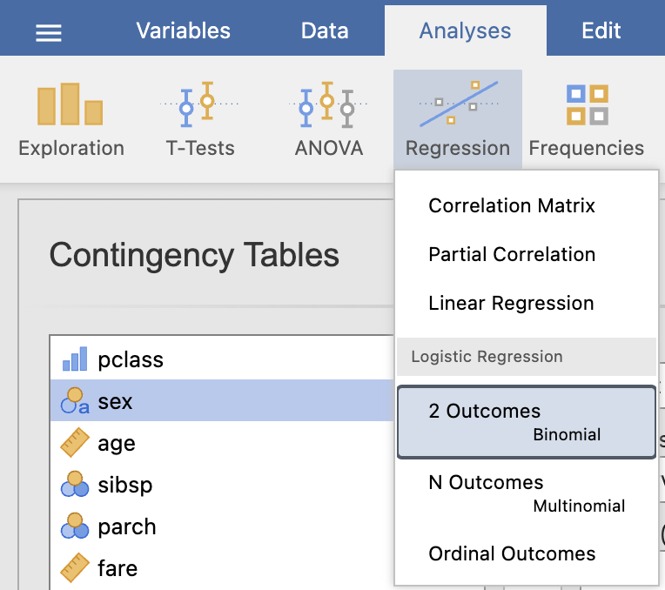The height and width of the screenshot is (590, 665).
Task: Click the age continuous ruler icon
Action: (75, 443)
